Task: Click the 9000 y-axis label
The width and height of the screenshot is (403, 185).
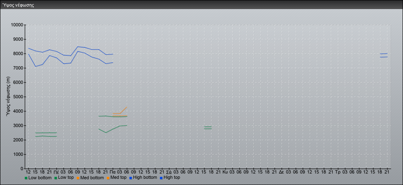Action: 18,39
